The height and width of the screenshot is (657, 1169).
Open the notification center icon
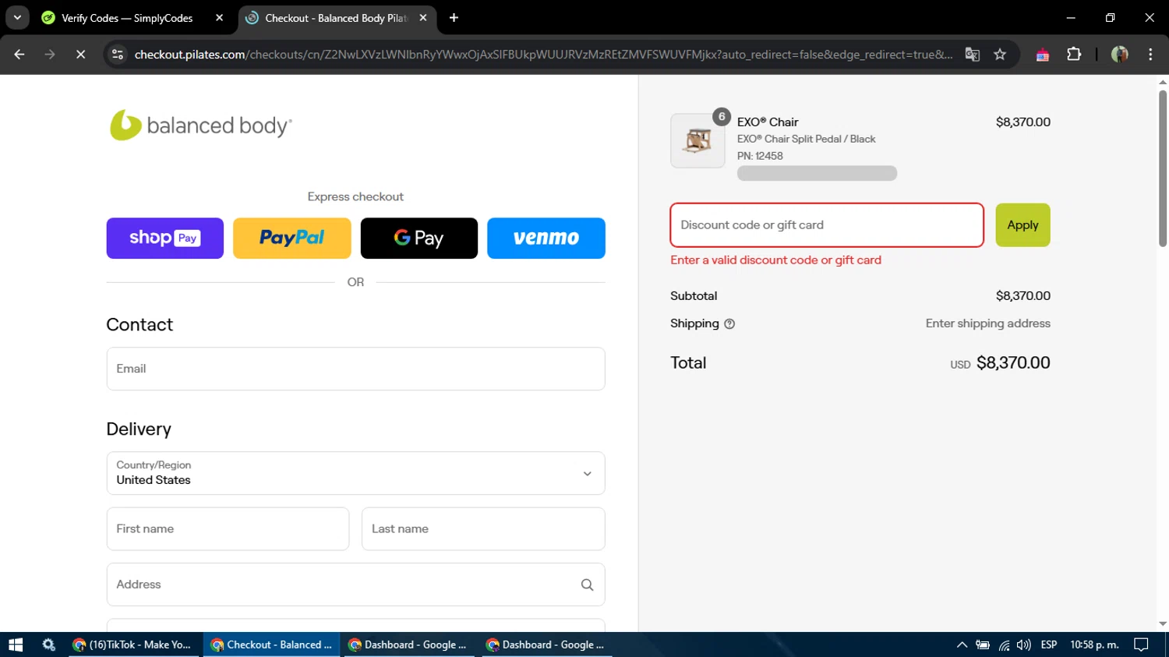1142,645
